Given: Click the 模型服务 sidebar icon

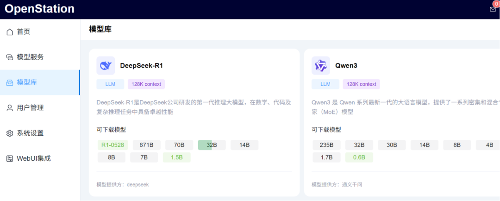Looking at the screenshot, I should point(10,57).
